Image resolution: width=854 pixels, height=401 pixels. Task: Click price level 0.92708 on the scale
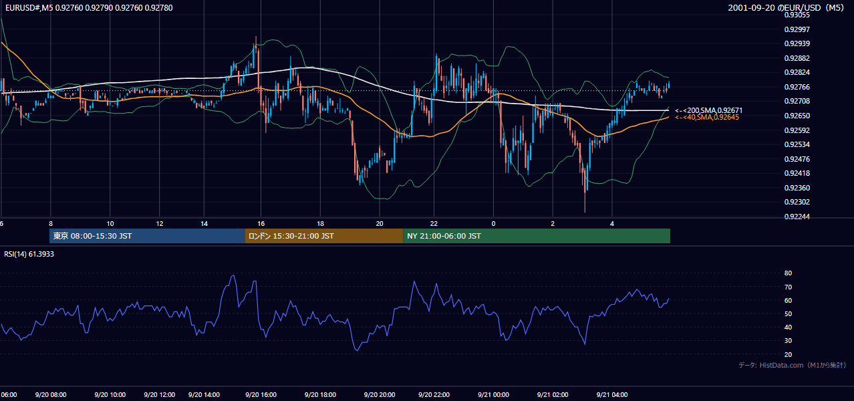point(797,102)
